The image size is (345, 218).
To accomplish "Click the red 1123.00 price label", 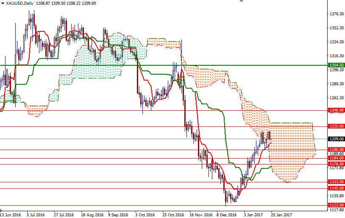I will pyautogui.click(x=337, y=205).
